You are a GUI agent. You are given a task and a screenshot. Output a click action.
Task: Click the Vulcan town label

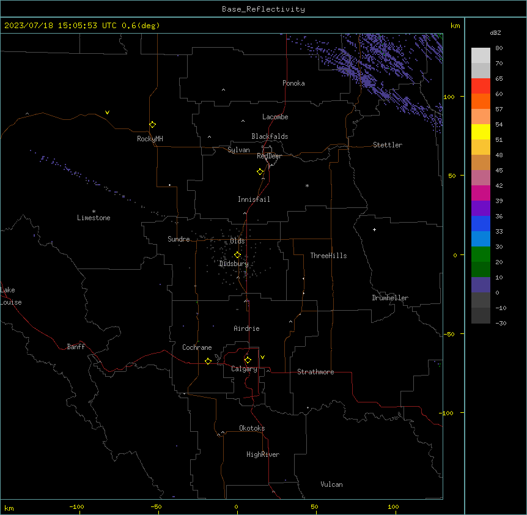tap(331, 484)
